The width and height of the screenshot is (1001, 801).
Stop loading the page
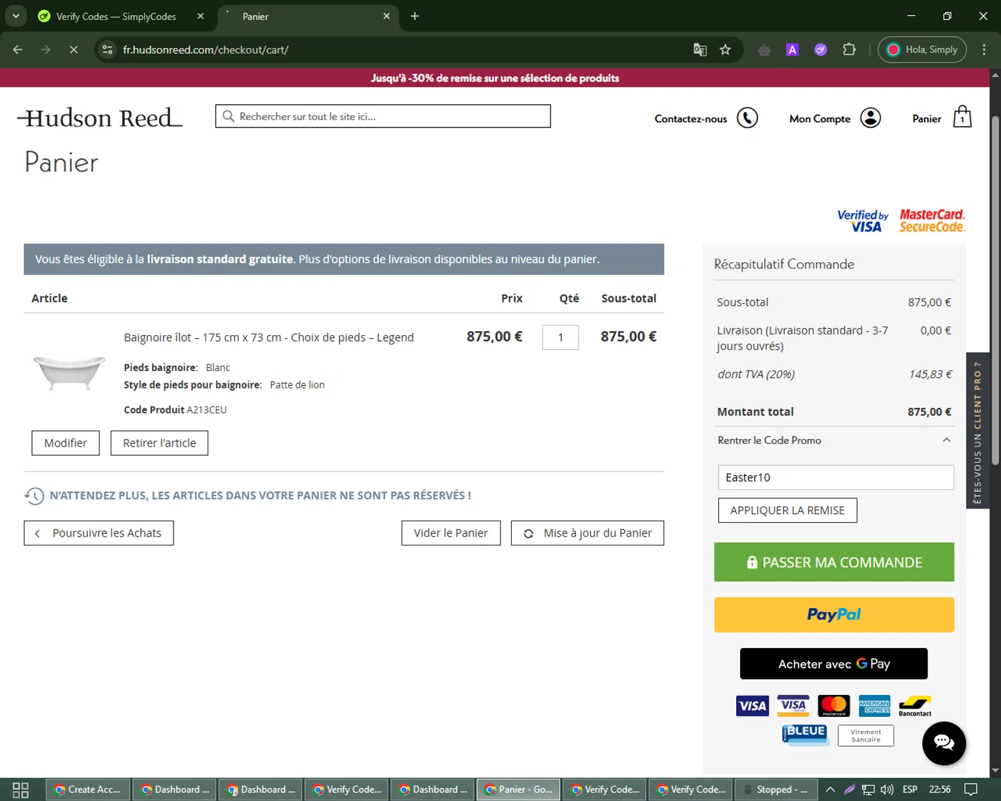tap(73, 49)
